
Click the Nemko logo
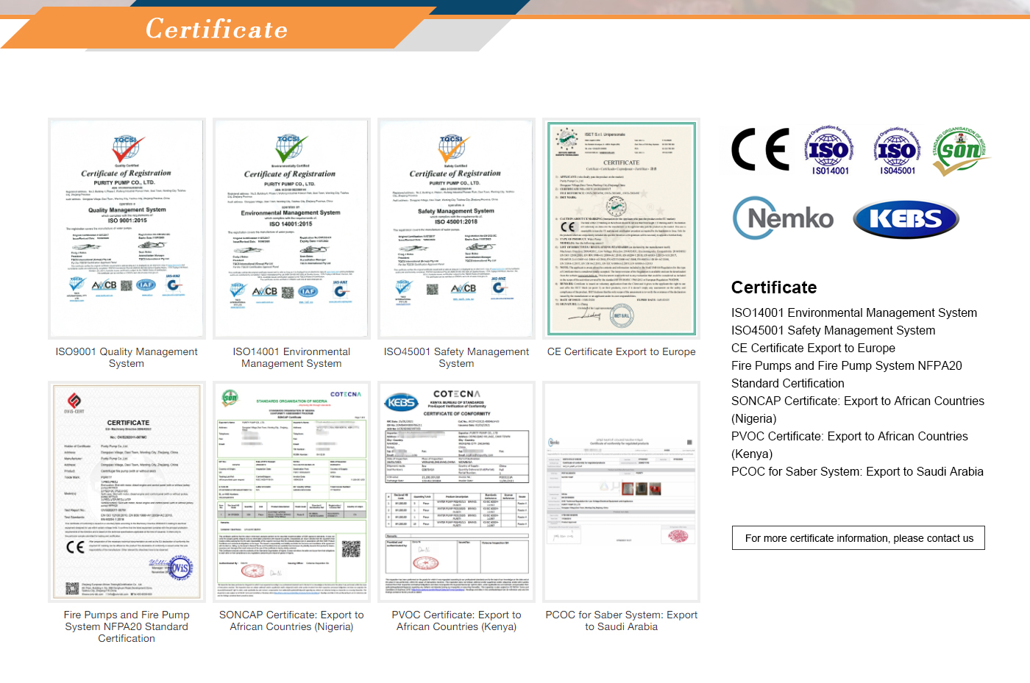click(784, 218)
